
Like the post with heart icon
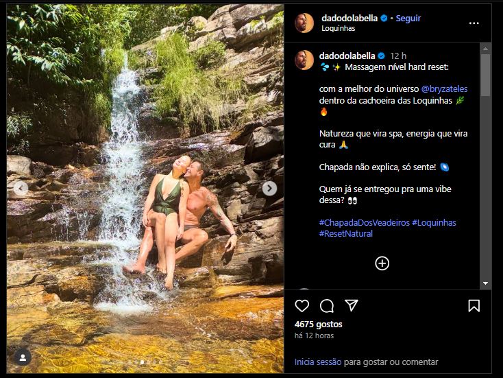tap(302, 306)
